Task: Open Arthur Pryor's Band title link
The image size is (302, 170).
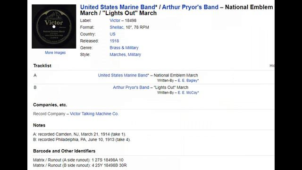Action: click(190, 7)
